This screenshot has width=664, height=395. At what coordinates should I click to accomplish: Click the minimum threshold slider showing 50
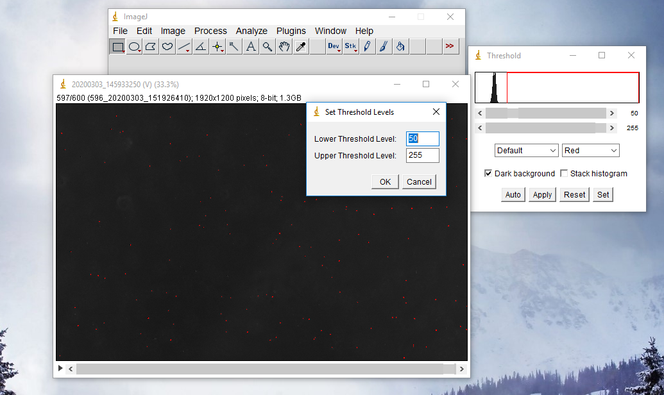coord(546,113)
